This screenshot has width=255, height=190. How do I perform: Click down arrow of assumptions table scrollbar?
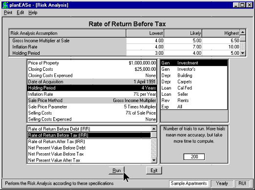click(x=243, y=53)
